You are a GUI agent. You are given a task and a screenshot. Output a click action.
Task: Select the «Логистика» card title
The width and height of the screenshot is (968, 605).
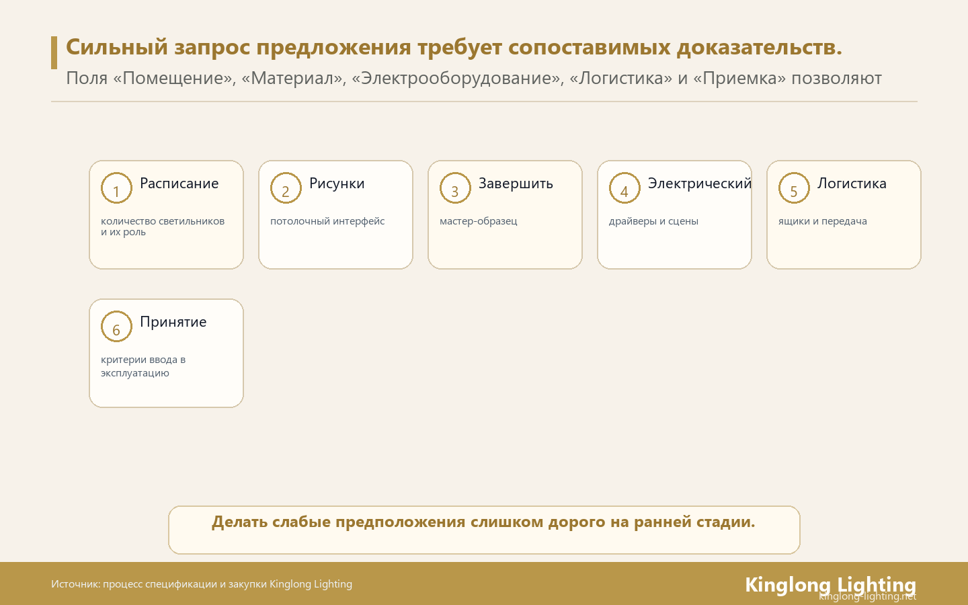(852, 184)
